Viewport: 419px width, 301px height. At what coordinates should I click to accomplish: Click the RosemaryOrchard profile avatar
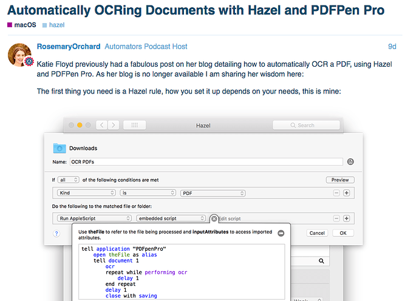tap(19, 55)
